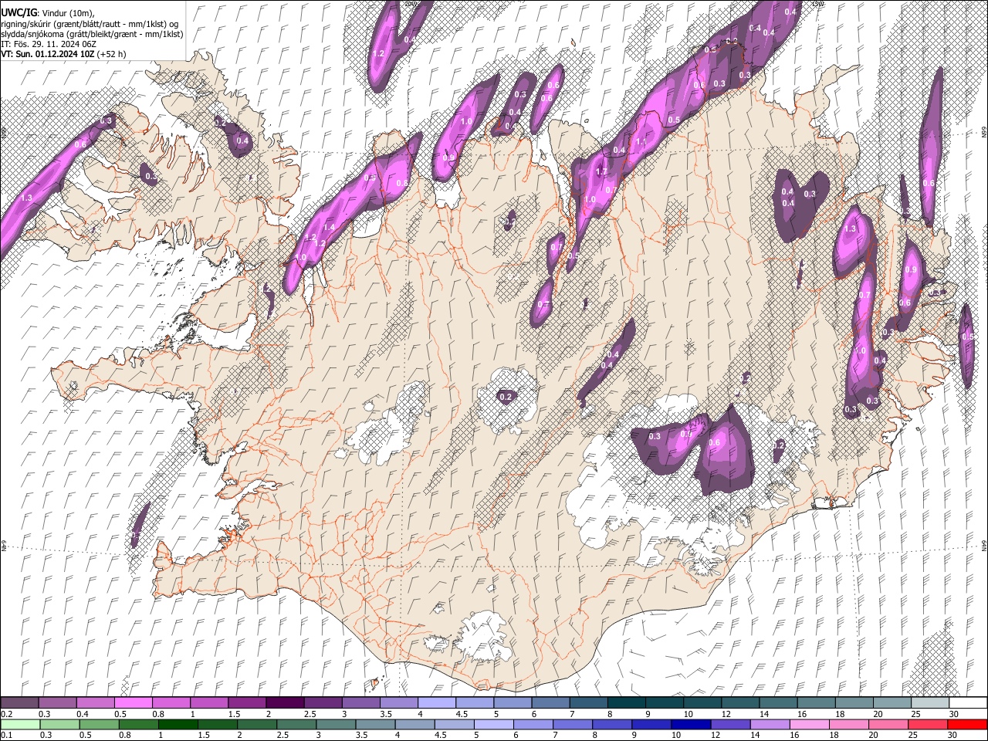Image resolution: width=988 pixels, height=741 pixels.
Task: Select the orchid 0.4 snow legend swatch
Action: (x=95, y=702)
